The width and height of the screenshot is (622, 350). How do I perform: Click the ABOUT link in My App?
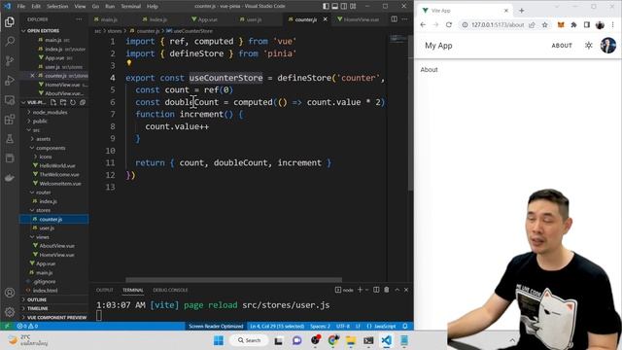point(562,46)
